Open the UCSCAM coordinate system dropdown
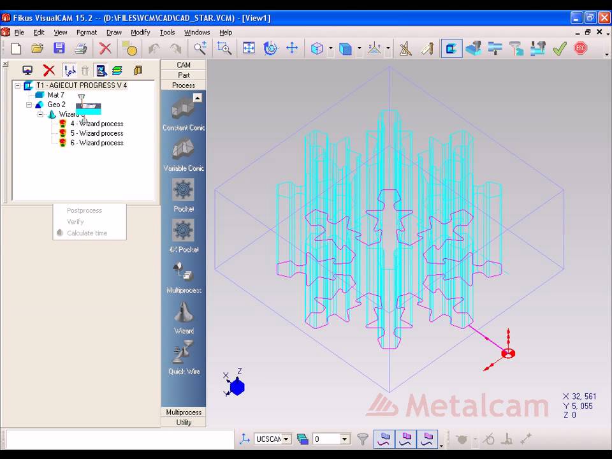 286,439
